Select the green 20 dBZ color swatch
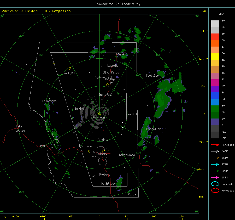The height and width of the screenshot is (220, 235). pyautogui.click(x=215, y=109)
